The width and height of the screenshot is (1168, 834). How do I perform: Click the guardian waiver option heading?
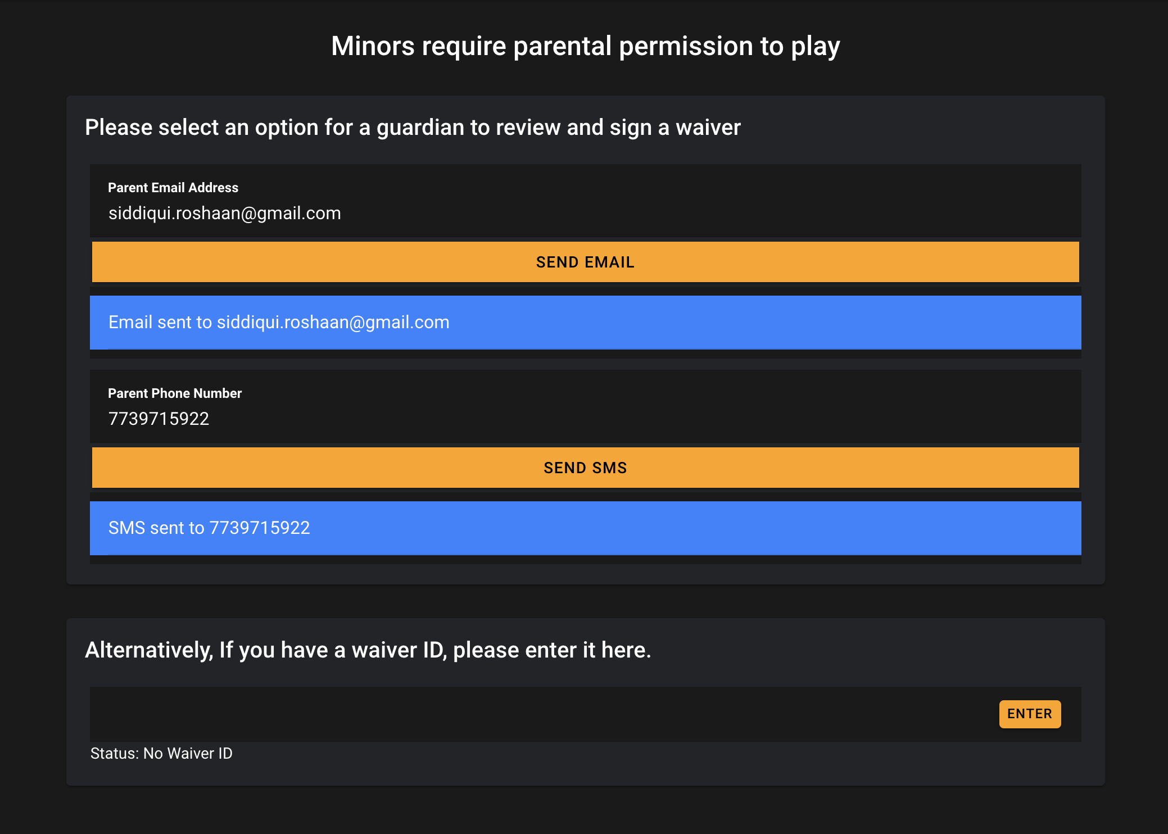coord(413,128)
